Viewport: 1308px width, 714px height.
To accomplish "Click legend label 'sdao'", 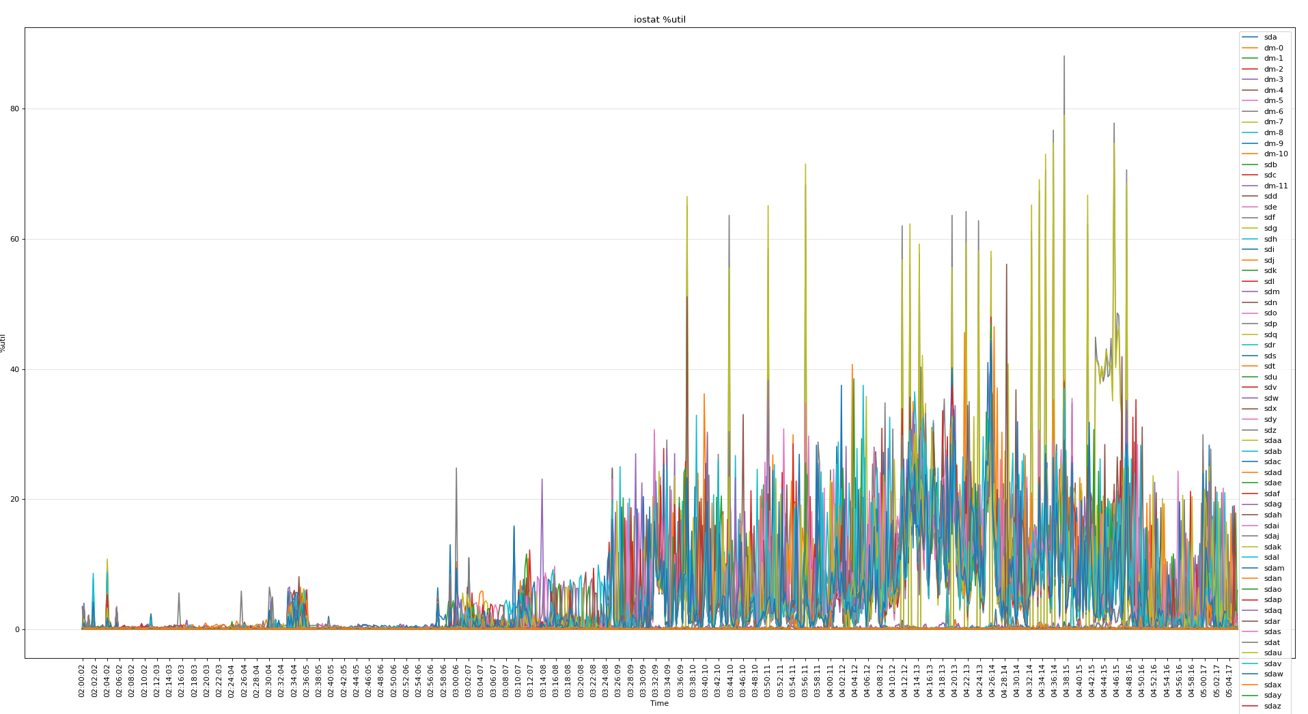I will click(1272, 589).
